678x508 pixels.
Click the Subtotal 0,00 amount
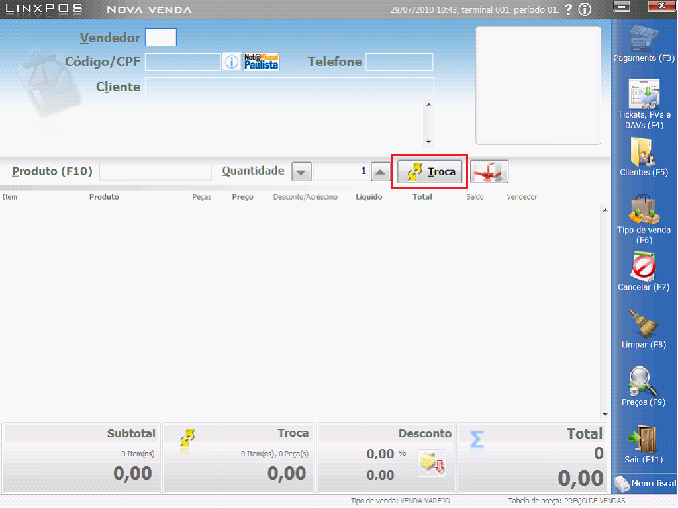[132, 473]
